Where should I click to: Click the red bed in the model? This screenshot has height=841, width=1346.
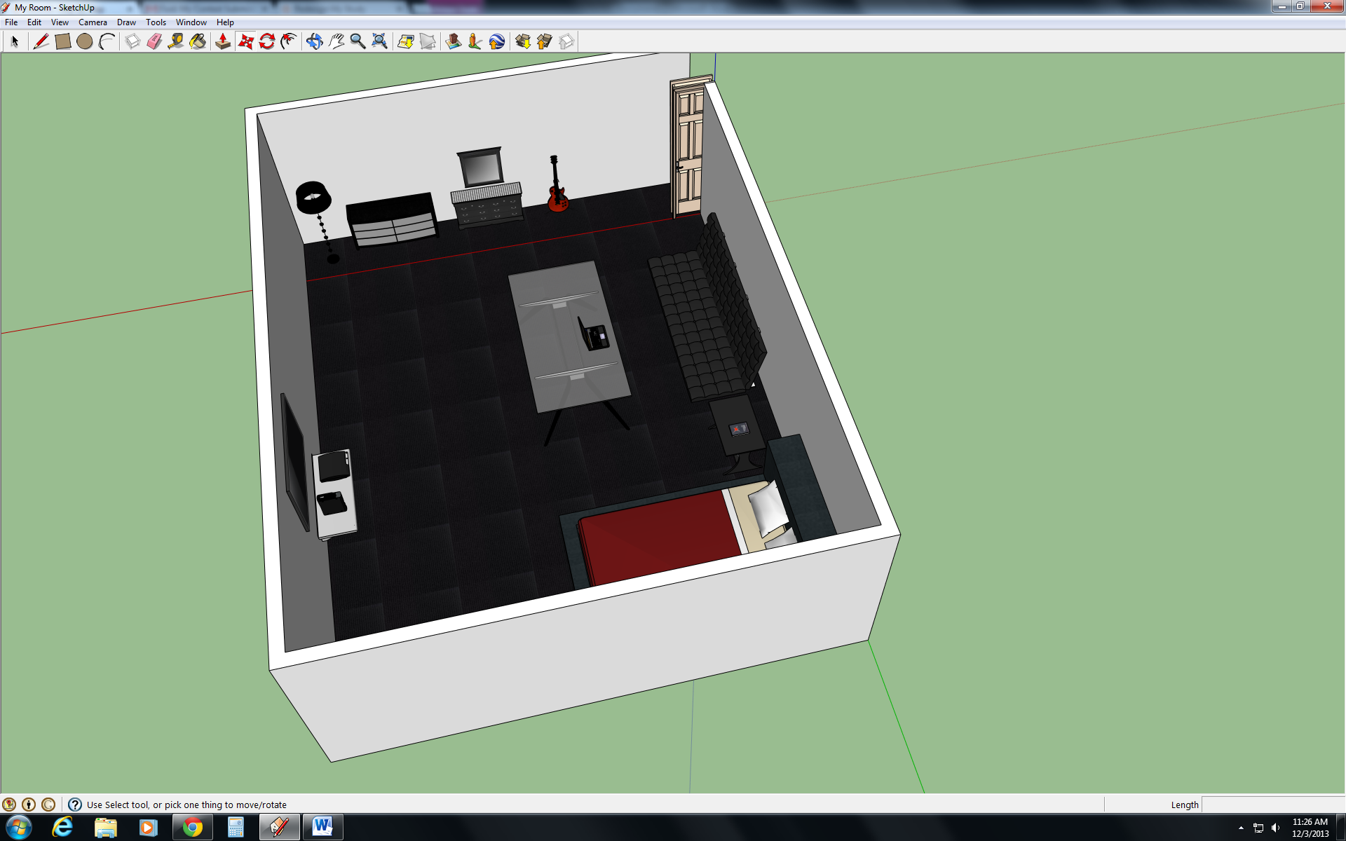tap(659, 538)
